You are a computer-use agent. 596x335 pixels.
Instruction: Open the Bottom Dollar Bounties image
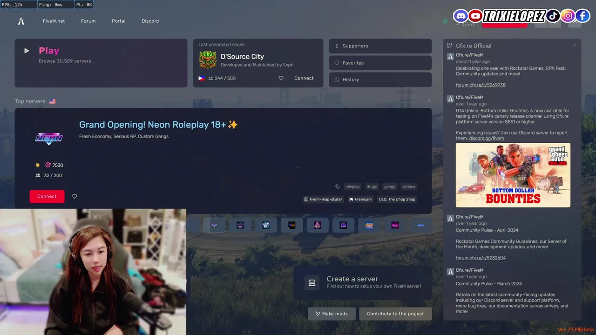click(x=513, y=175)
